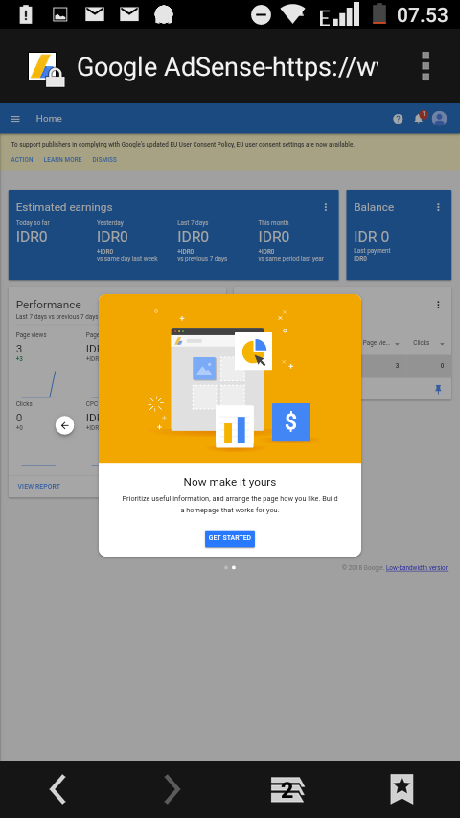Click the pin icon on the table card
460x818 pixels.
[x=438, y=389]
